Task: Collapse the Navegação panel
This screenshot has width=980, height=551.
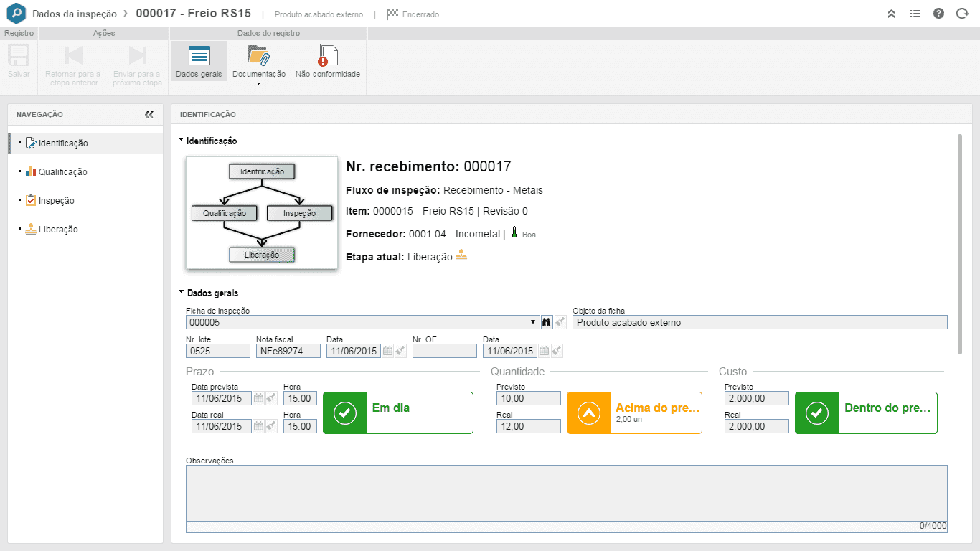Action: [149, 114]
